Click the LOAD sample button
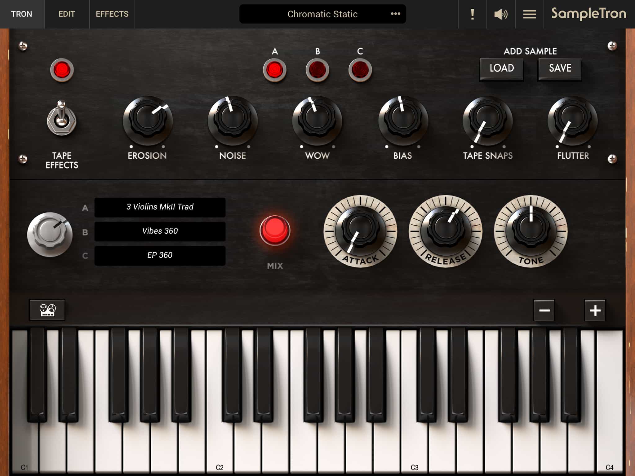Image resolution: width=635 pixels, height=476 pixels. [502, 68]
